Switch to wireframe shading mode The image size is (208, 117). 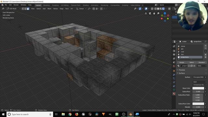(155, 9)
